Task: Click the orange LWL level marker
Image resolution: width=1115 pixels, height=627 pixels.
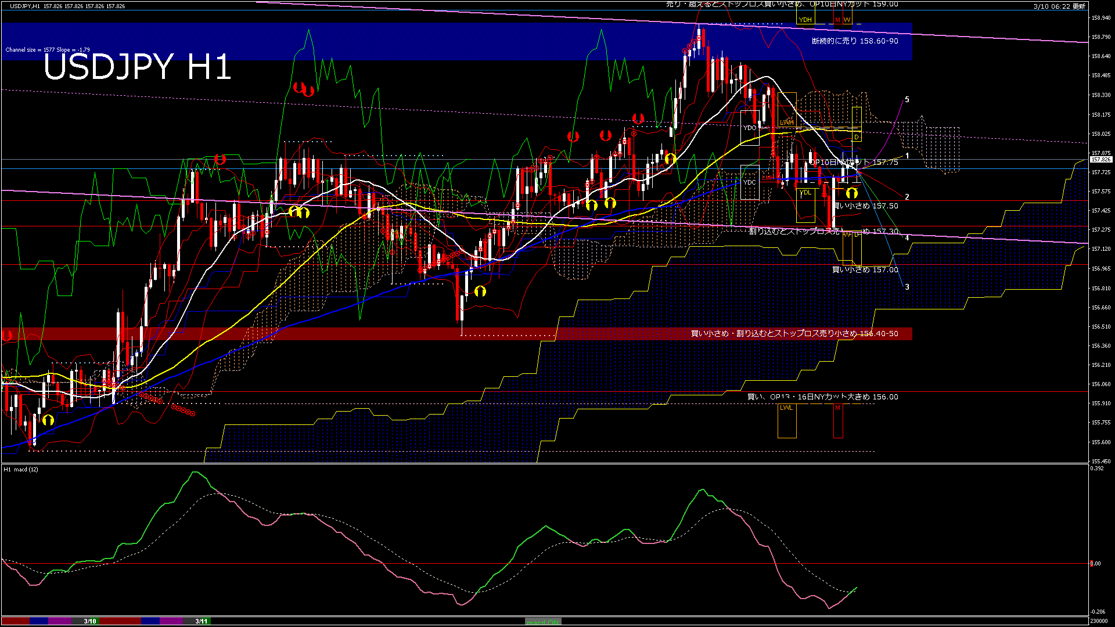Action: pyautogui.click(x=786, y=408)
